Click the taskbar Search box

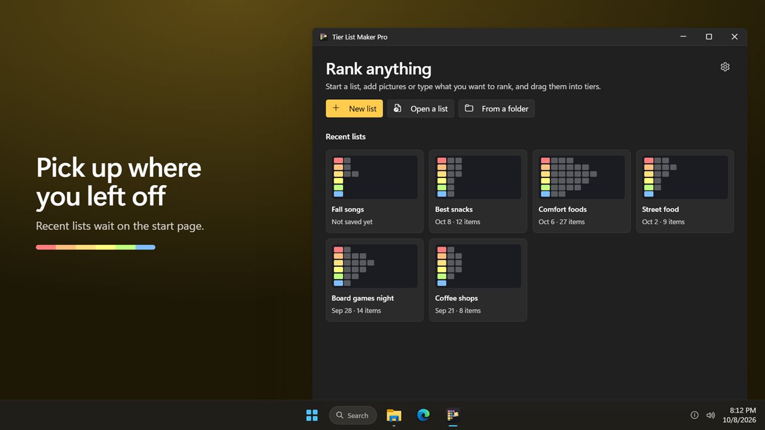(353, 415)
